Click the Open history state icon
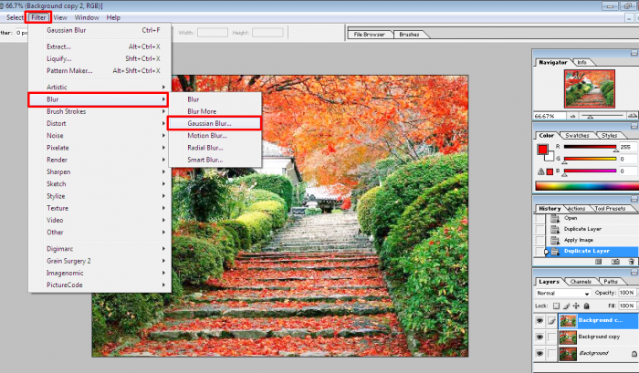Viewport: 639px width, 373px height. 555,219
